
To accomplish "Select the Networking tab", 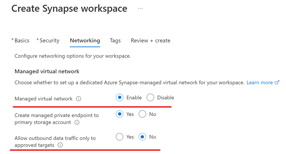I will tap(85, 41).
